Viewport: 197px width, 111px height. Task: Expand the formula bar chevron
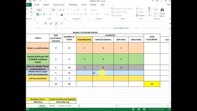pyautogui.click(x=170, y=23)
